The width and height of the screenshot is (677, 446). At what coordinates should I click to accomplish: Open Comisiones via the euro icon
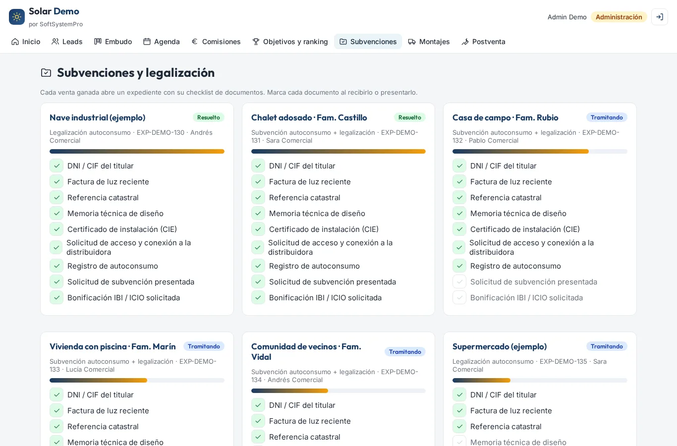coord(216,42)
